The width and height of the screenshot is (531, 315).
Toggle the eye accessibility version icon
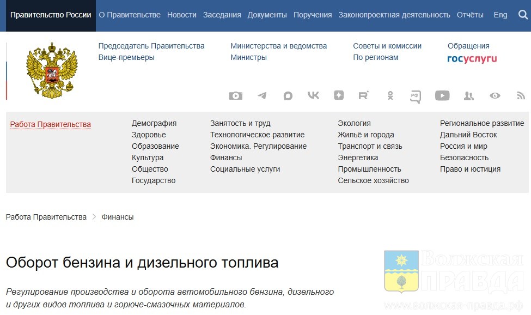tap(495, 96)
